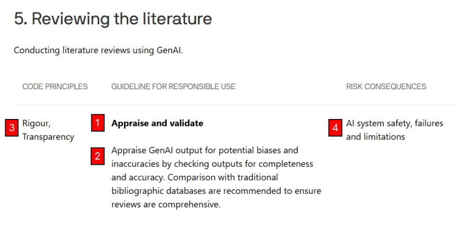Click the 'Guideline for Responsible Use' column header

174,87
